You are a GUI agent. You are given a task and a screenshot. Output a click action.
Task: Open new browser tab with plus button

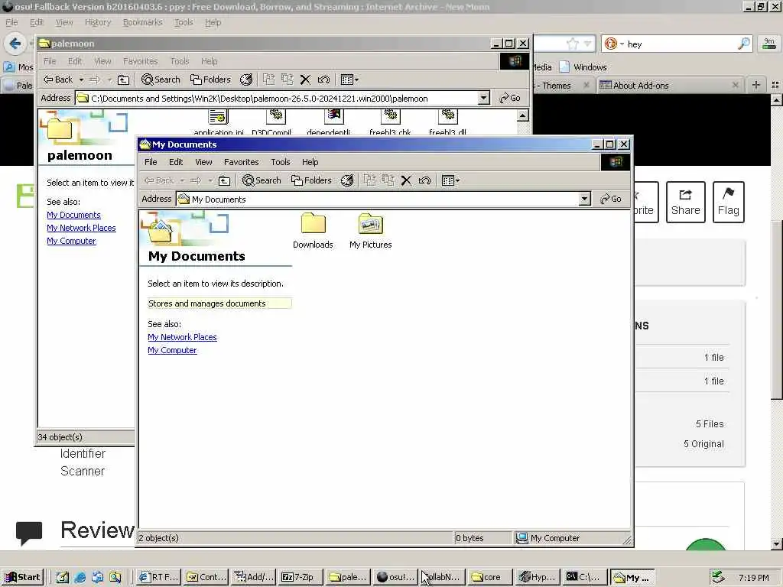click(x=756, y=85)
